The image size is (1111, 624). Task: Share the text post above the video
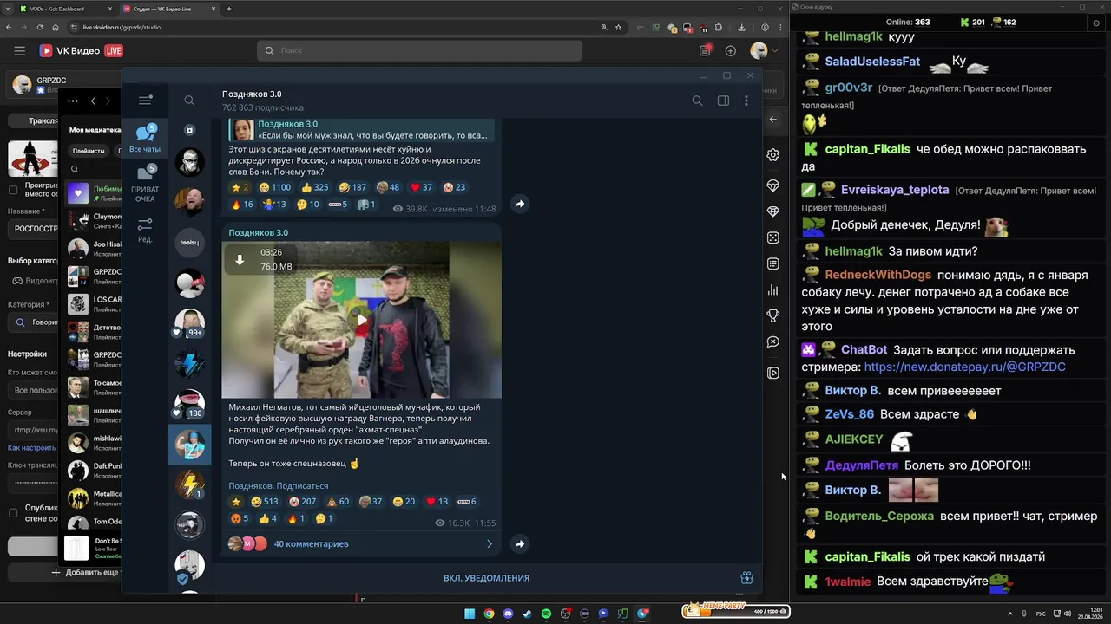[x=519, y=204]
